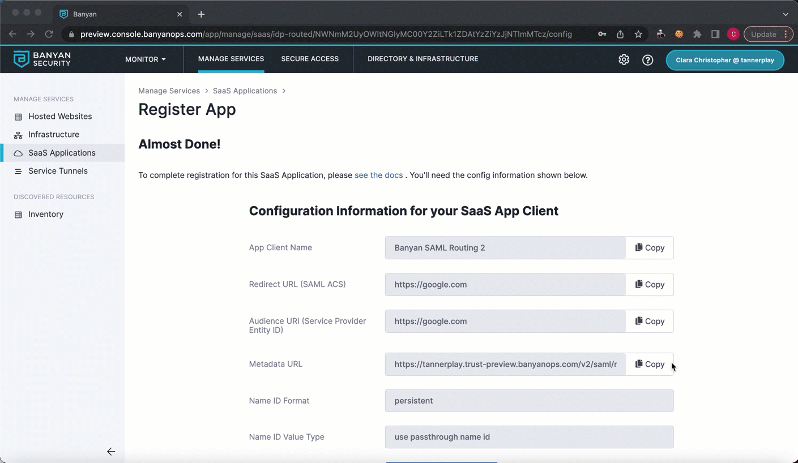The width and height of the screenshot is (798, 463).
Task: Click the Redirect URL input field
Action: click(505, 284)
